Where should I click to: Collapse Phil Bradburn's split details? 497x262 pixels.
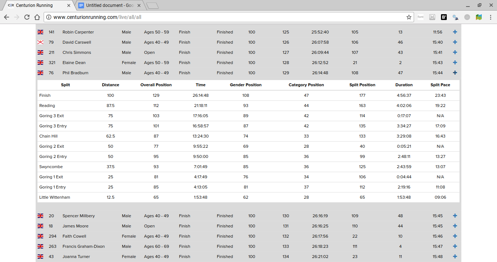pos(455,73)
